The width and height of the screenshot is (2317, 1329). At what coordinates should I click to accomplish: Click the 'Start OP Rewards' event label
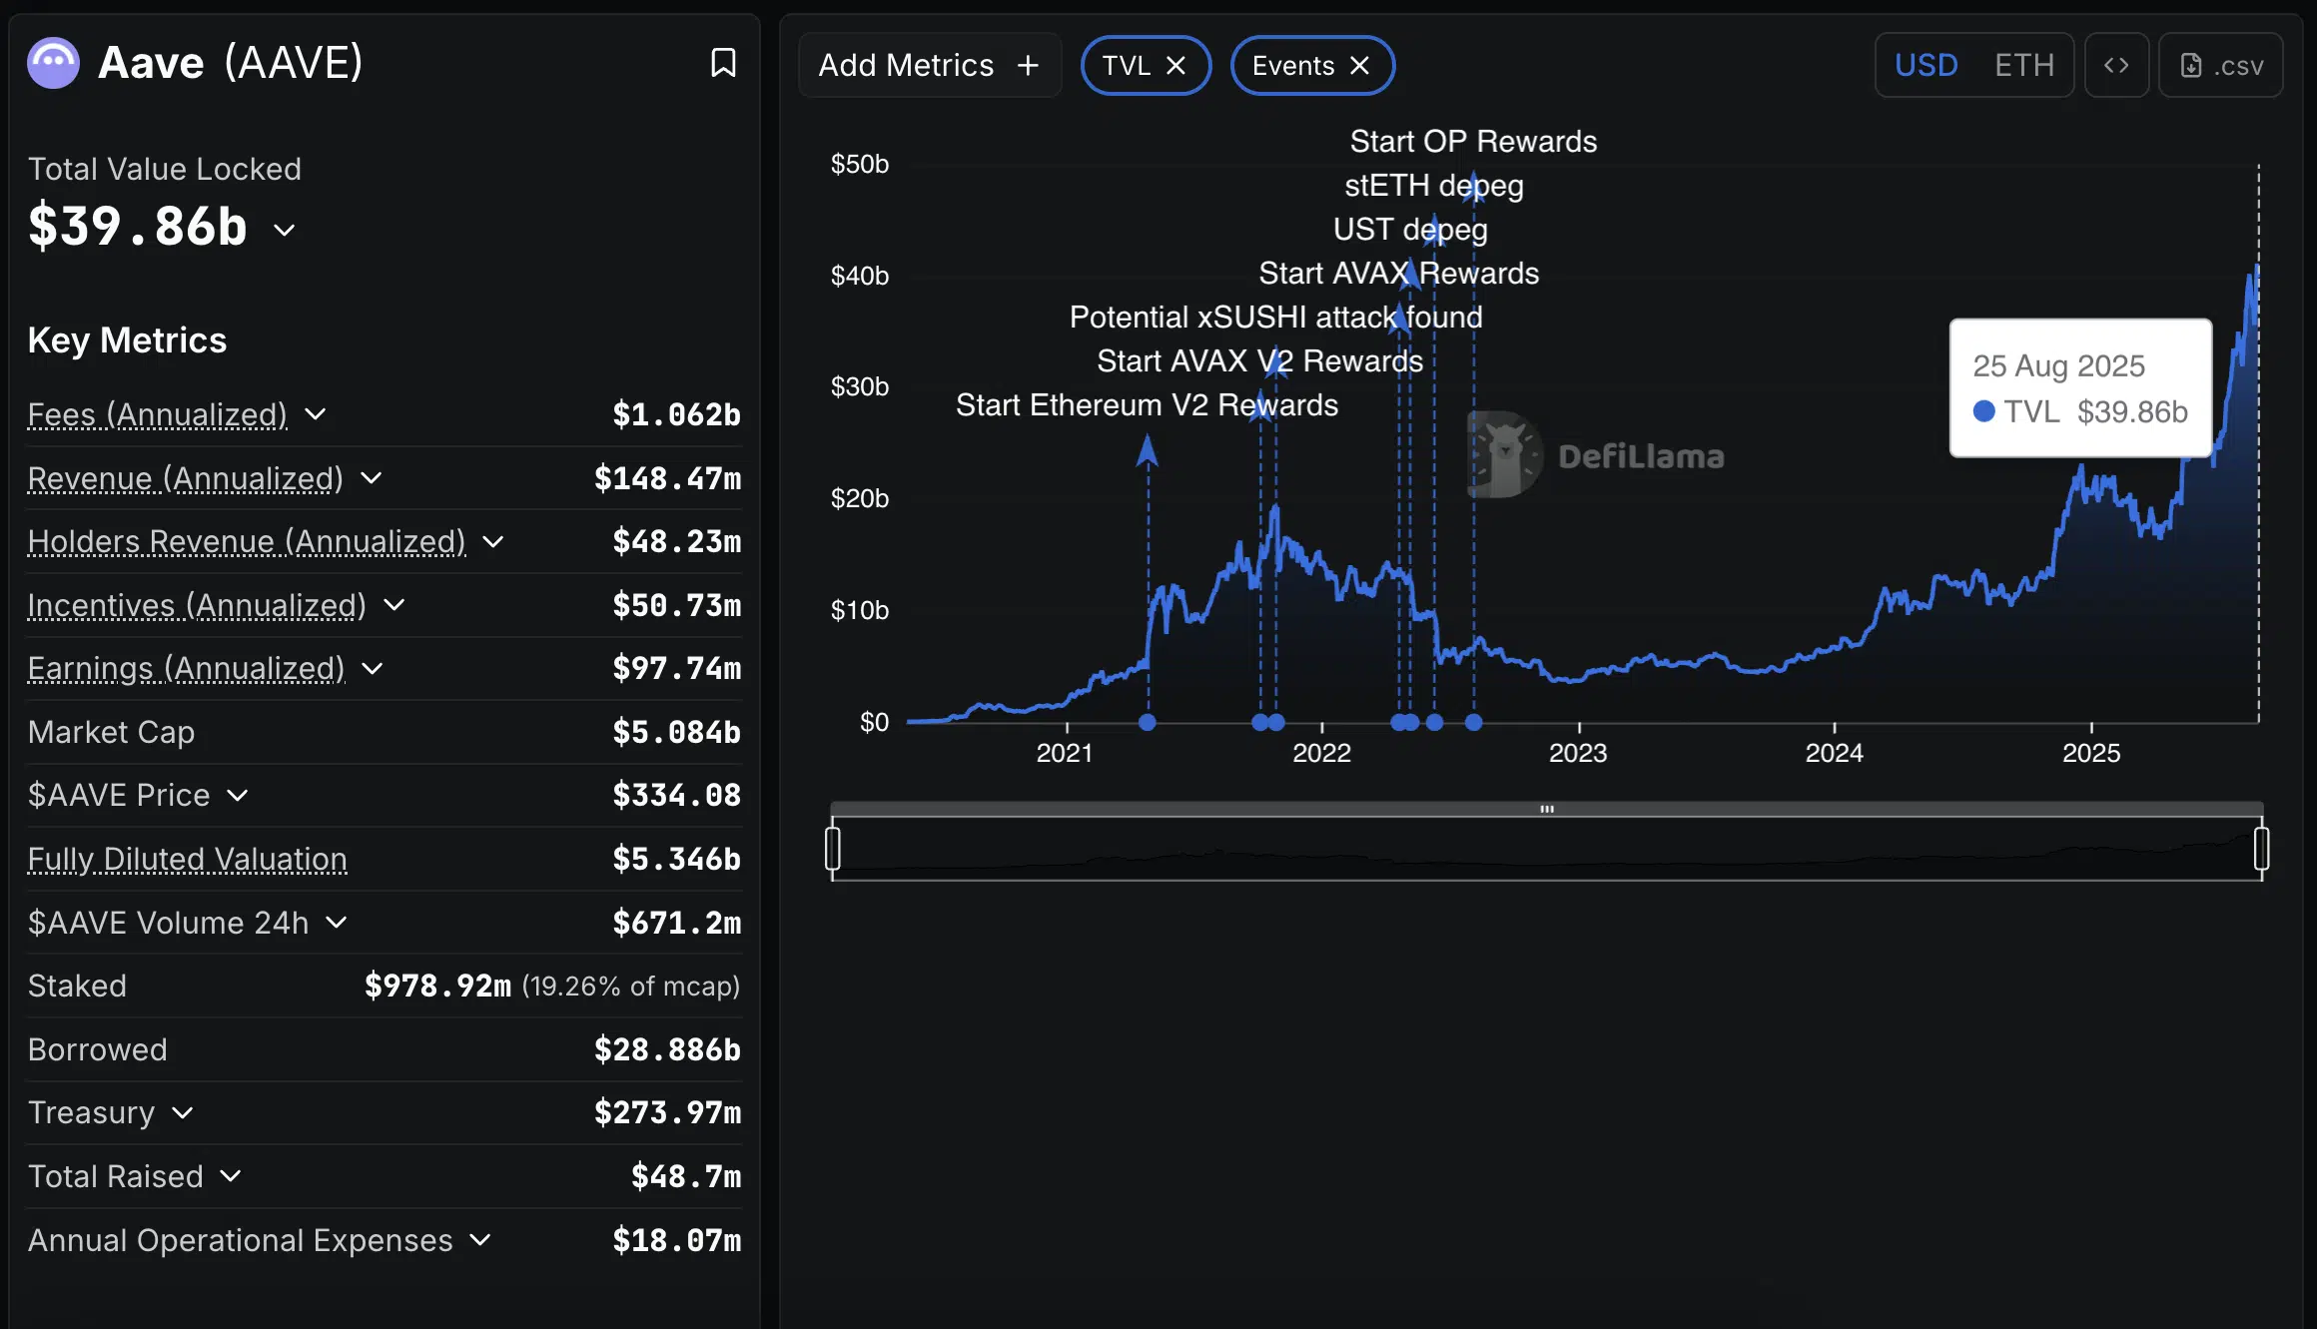coord(1473,142)
